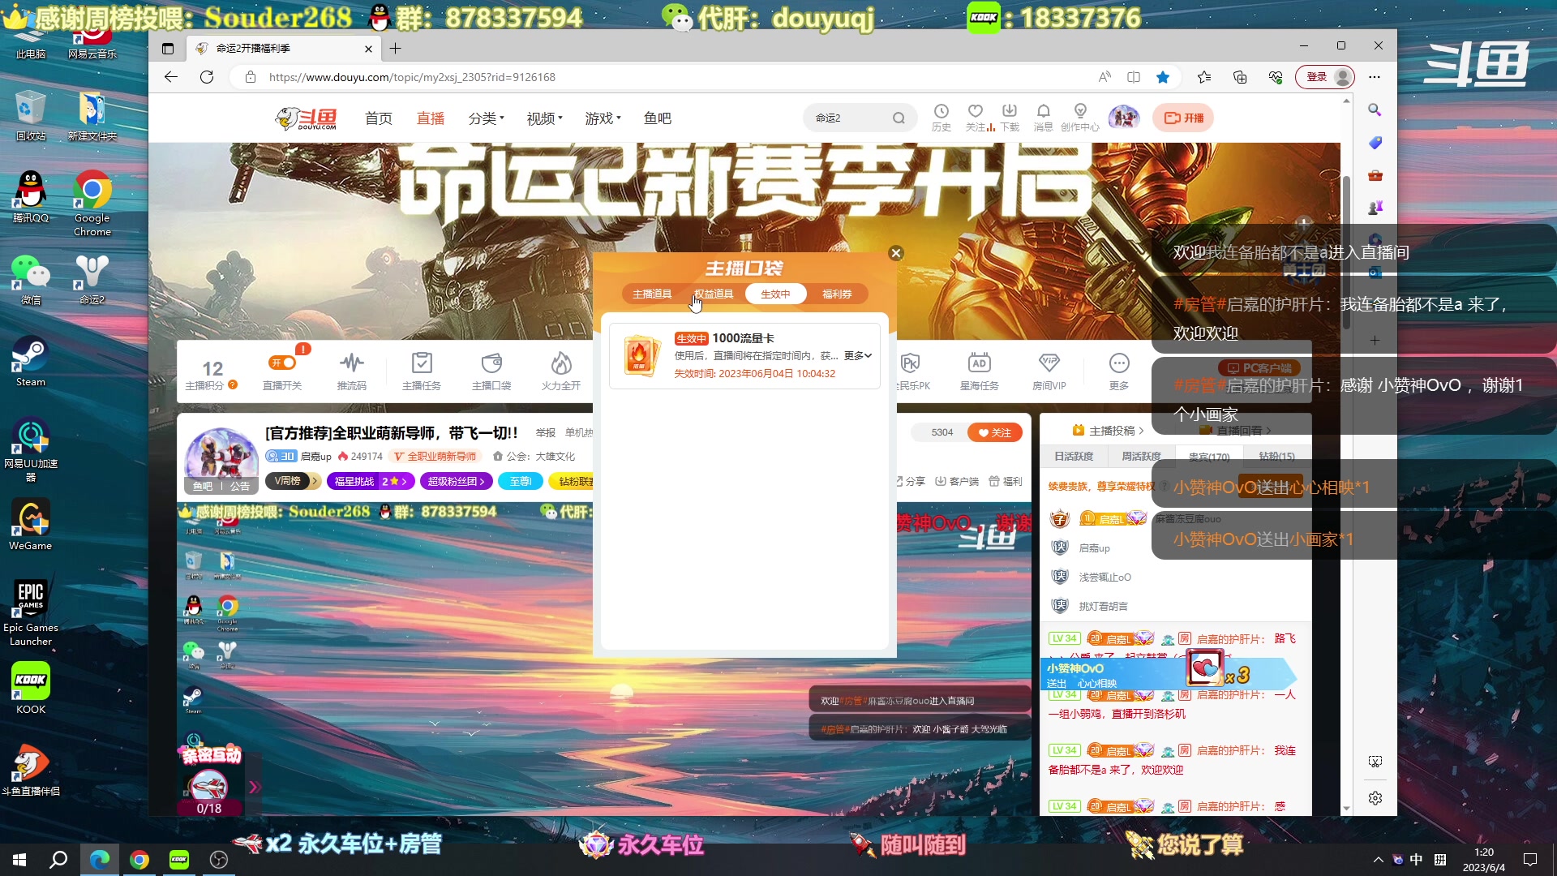Open browser collections icon

tap(1240, 77)
